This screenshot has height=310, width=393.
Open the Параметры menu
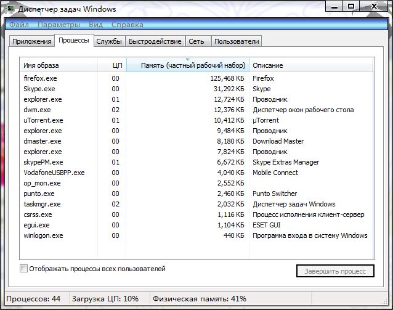[59, 25]
